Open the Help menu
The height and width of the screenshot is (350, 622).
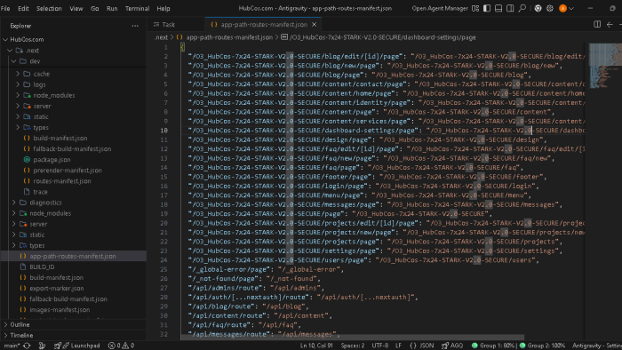163,8
